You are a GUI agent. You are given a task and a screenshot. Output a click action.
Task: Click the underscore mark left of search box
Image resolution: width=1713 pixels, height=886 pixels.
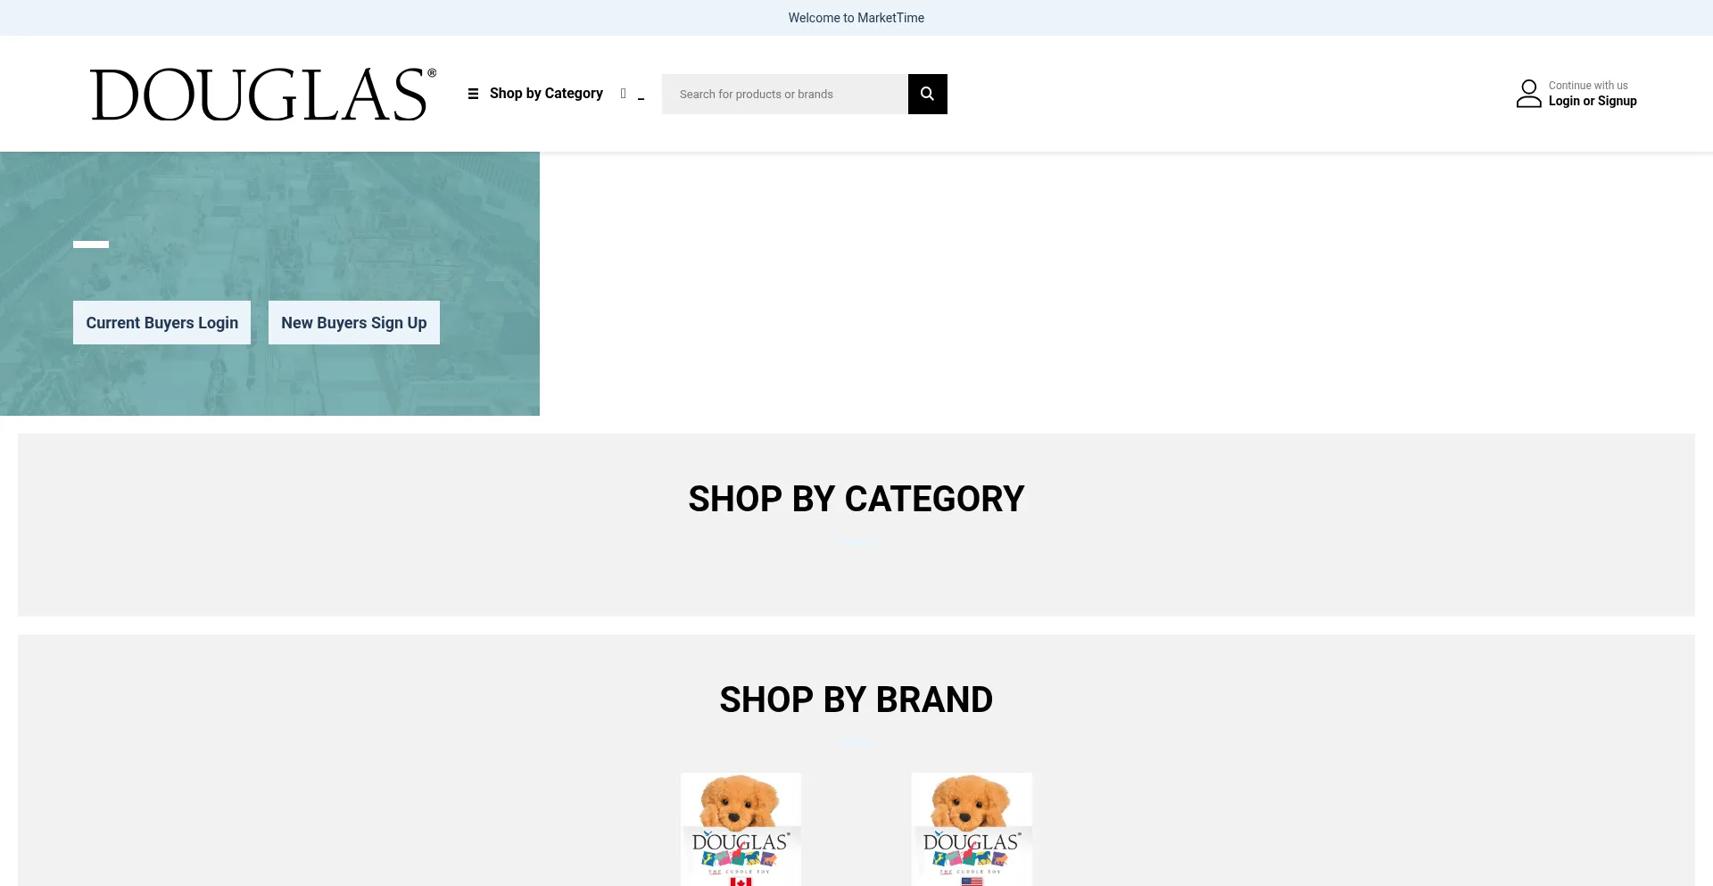[641, 97]
